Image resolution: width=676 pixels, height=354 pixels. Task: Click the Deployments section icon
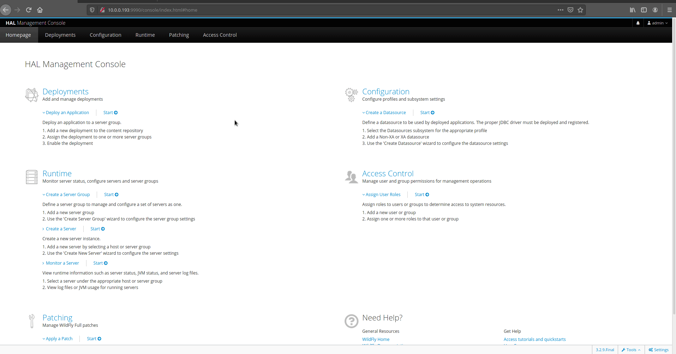pos(32,95)
